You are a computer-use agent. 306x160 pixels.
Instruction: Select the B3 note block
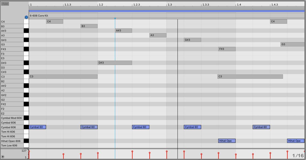pyautogui.click(x=89, y=26)
